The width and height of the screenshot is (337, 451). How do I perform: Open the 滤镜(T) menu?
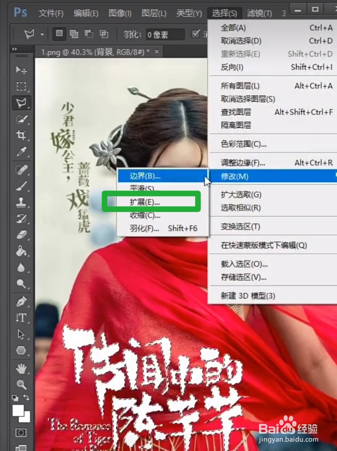point(259,13)
